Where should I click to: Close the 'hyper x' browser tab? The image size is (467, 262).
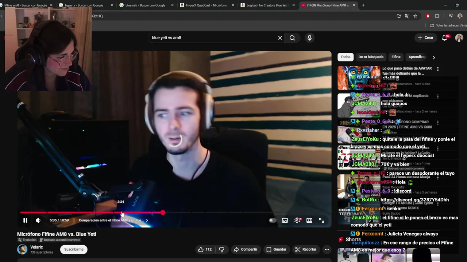(112, 5)
